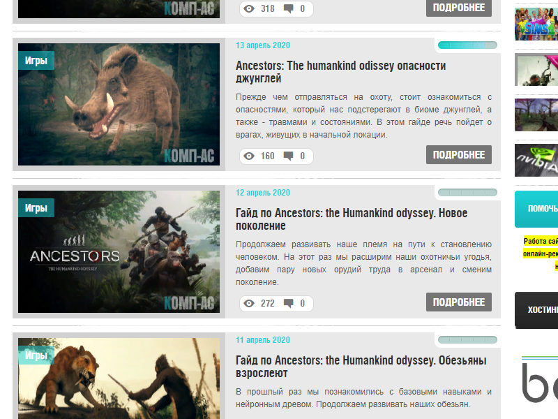The height and width of the screenshot is (419, 558).
Task: Click the teal ПОМОЧЬ sidebar button
Action: click(x=536, y=209)
